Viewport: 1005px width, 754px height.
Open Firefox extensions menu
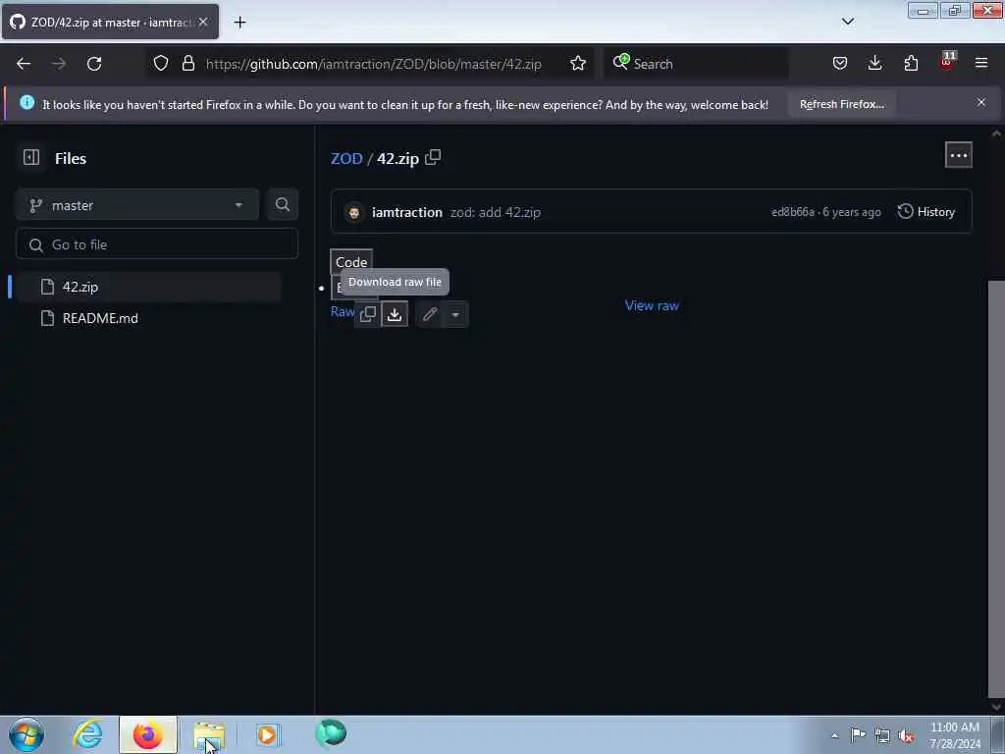(911, 64)
